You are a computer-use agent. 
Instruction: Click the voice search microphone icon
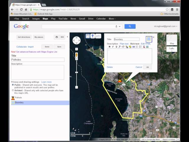point(116,26)
